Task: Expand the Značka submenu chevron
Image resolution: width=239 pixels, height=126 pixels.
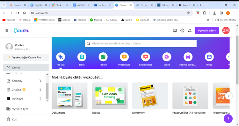Action: click(x=40, y=90)
